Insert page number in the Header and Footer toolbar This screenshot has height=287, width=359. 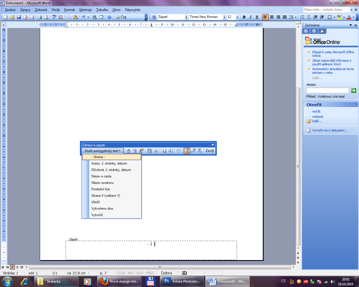coord(128,151)
